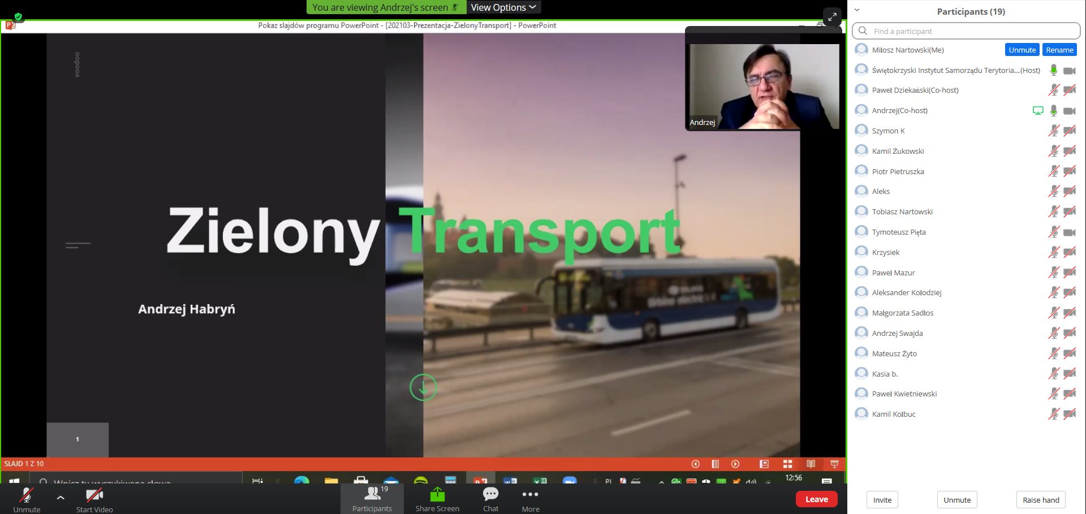Image resolution: width=1086 pixels, height=514 pixels.
Task: Click the encryption shield icon
Action: tap(18, 16)
